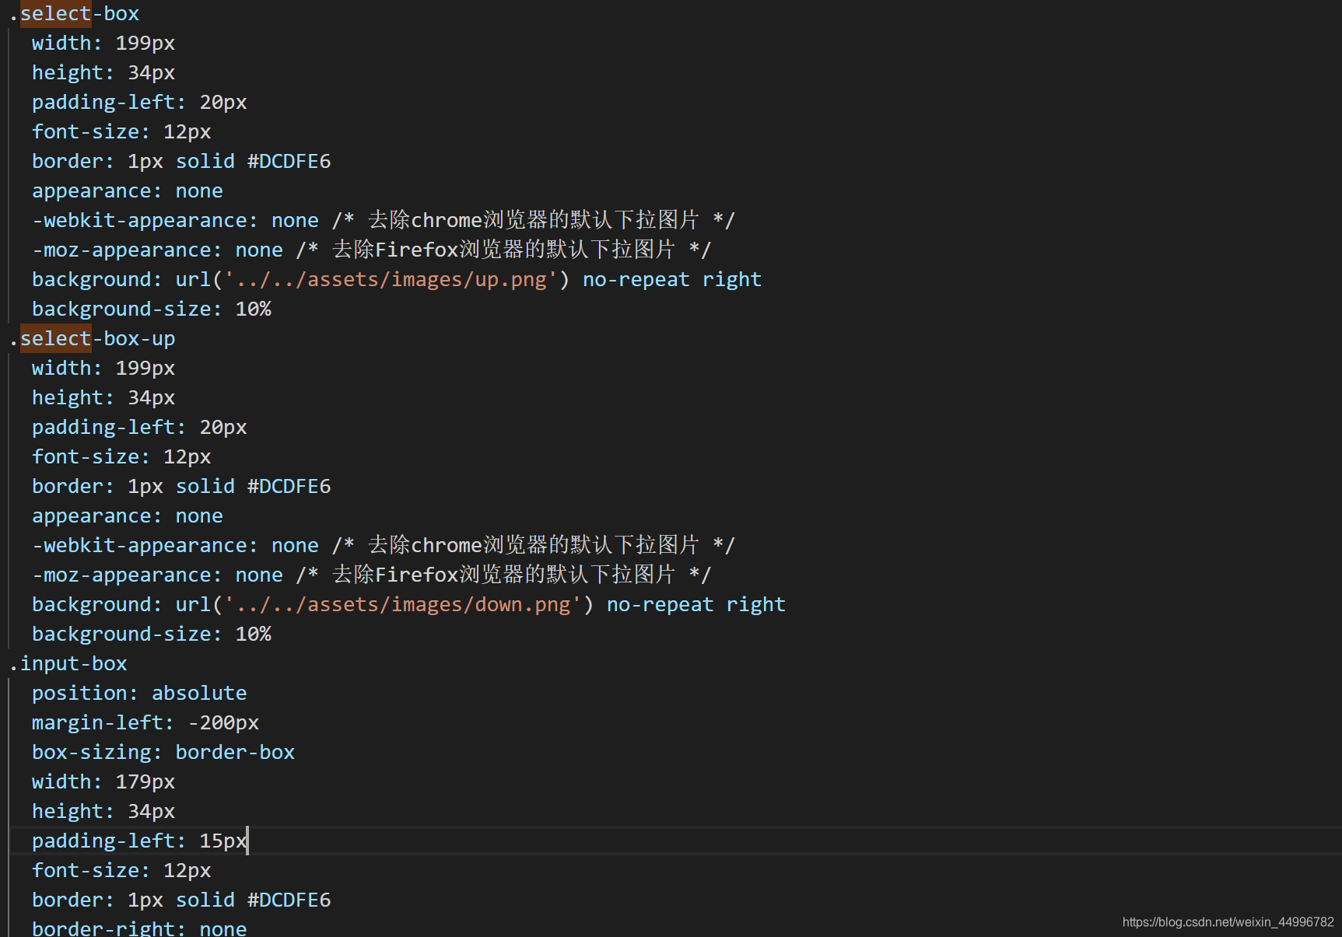Viewport: 1342px width, 937px height.
Task: Click 'background-size: 10%' under .select-box
Action: pos(152,309)
